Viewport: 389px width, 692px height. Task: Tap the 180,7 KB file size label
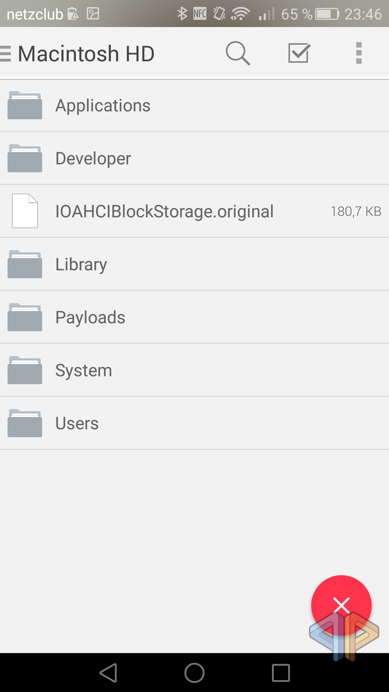(x=356, y=212)
